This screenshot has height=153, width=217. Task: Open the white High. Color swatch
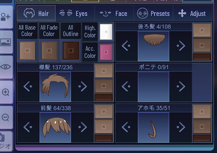coord(106,32)
